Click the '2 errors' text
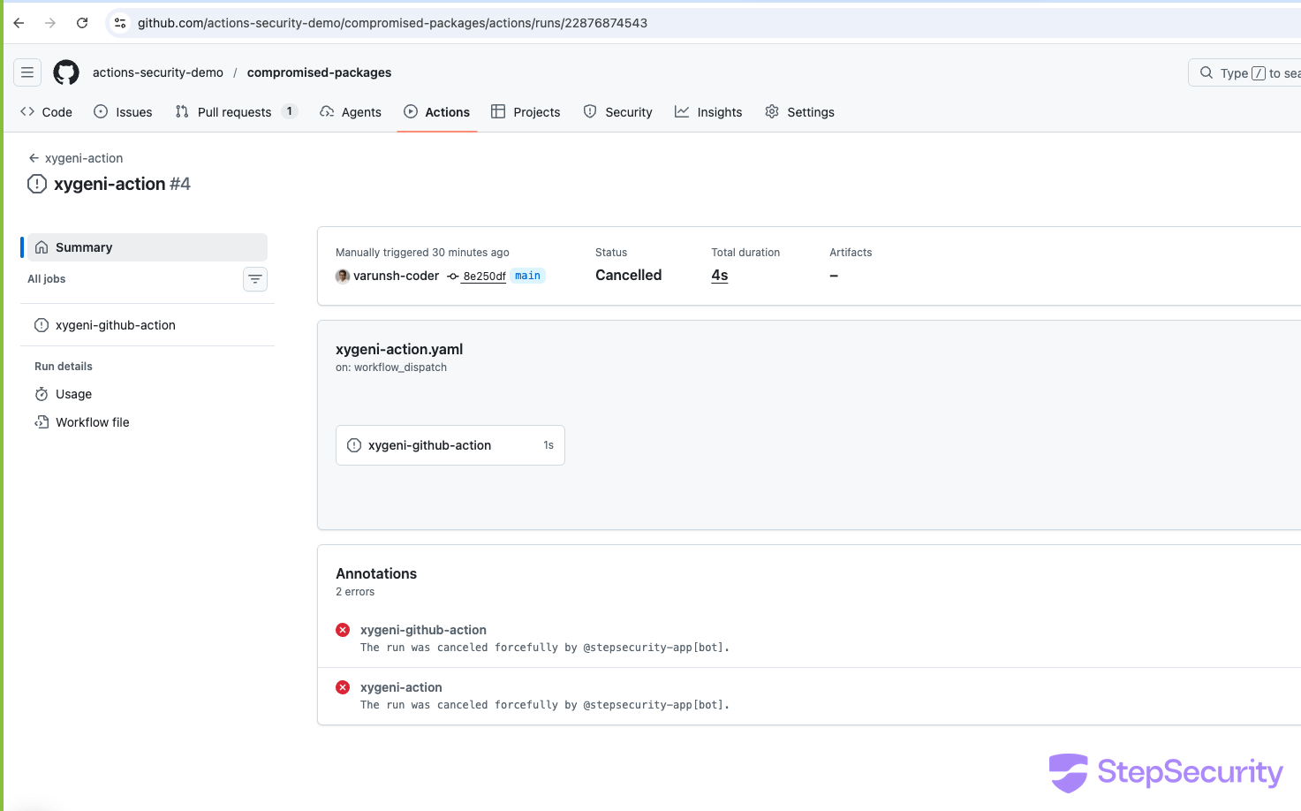1301x811 pixels. tap(355, 592)
